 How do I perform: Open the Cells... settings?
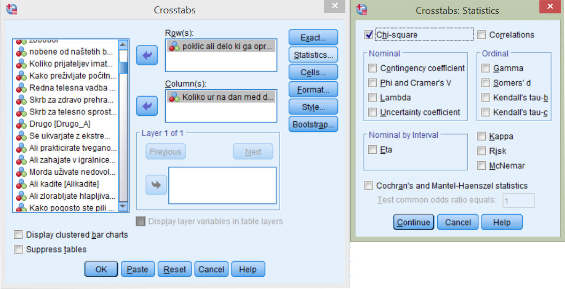[313, 72]
